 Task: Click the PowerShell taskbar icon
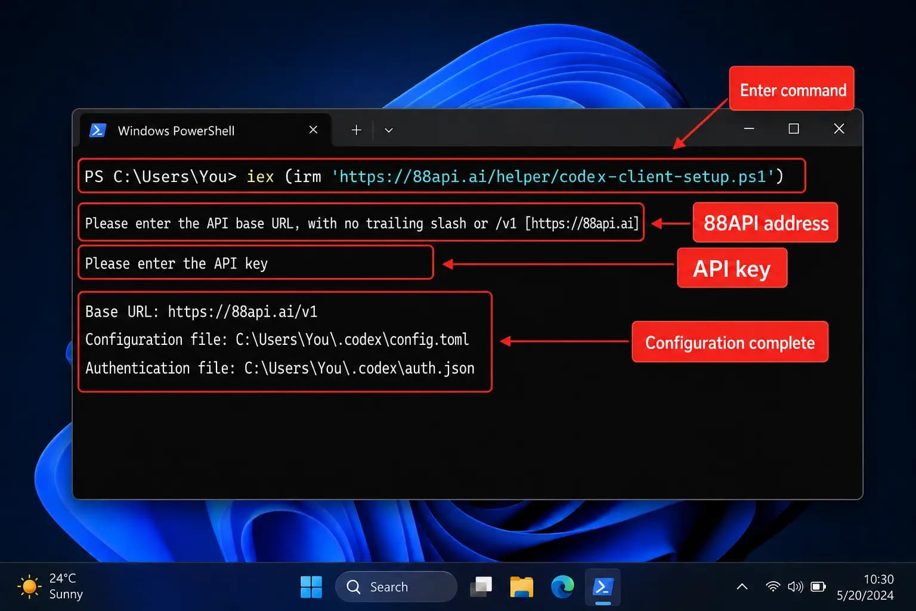pos(603,587)
